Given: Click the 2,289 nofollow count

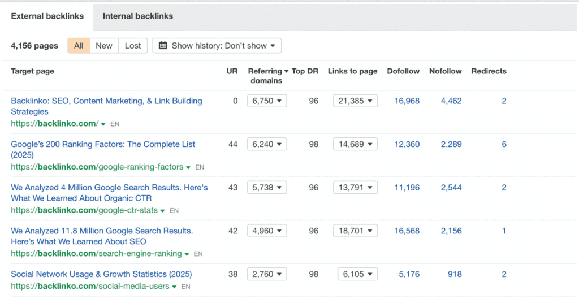Looking at the screenshot, I should (451, 144).
